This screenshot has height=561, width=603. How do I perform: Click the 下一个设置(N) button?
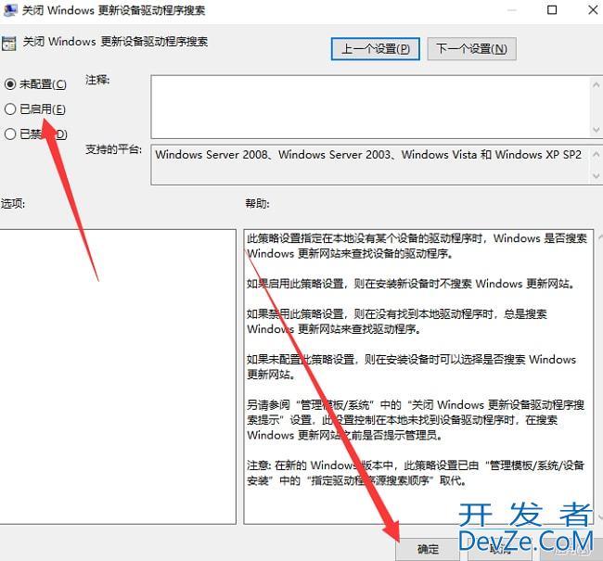(471, 49)
